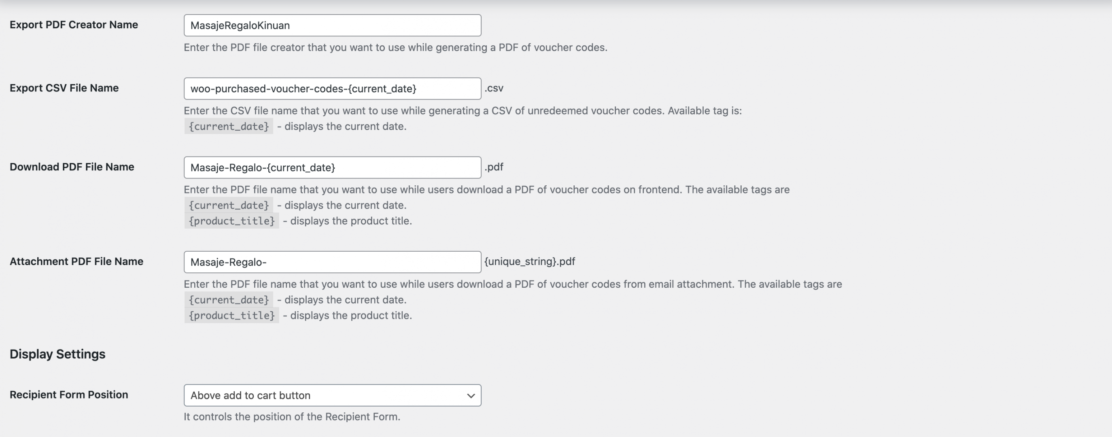Click the Download PDF File Name label
Viewport: 1112px width, 437px height.
[x=72, y=167]
